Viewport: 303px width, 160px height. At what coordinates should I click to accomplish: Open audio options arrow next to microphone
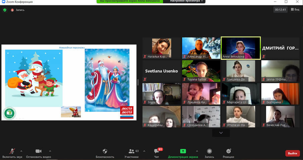click(x=21, y=151)
